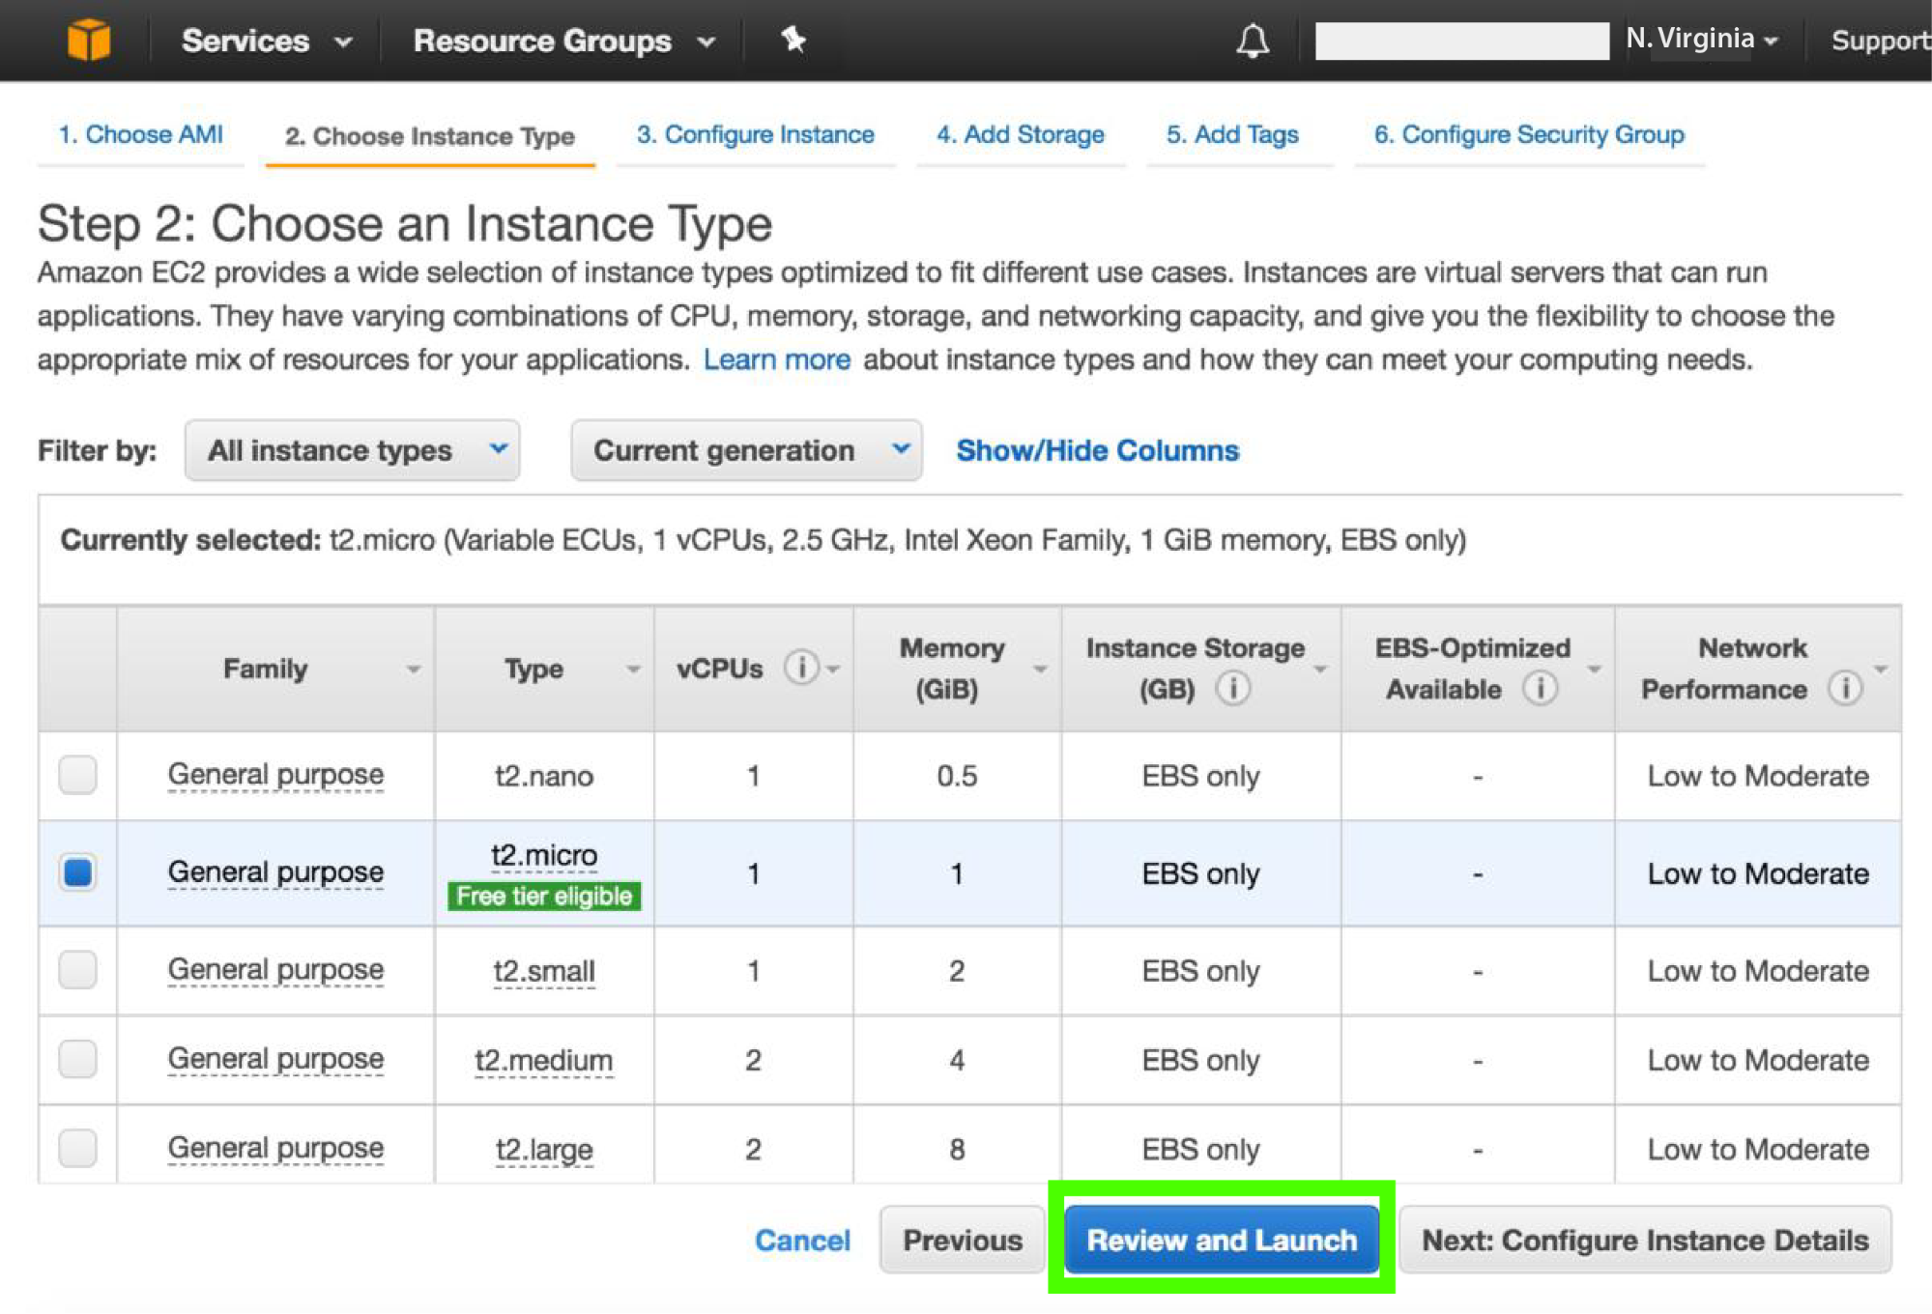The image size is (1932, 1314).
Task: Open the Services dropdown menu
Action: [x=266, y=41]
